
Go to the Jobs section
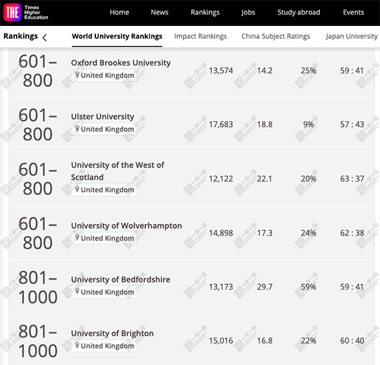[248, 13]
